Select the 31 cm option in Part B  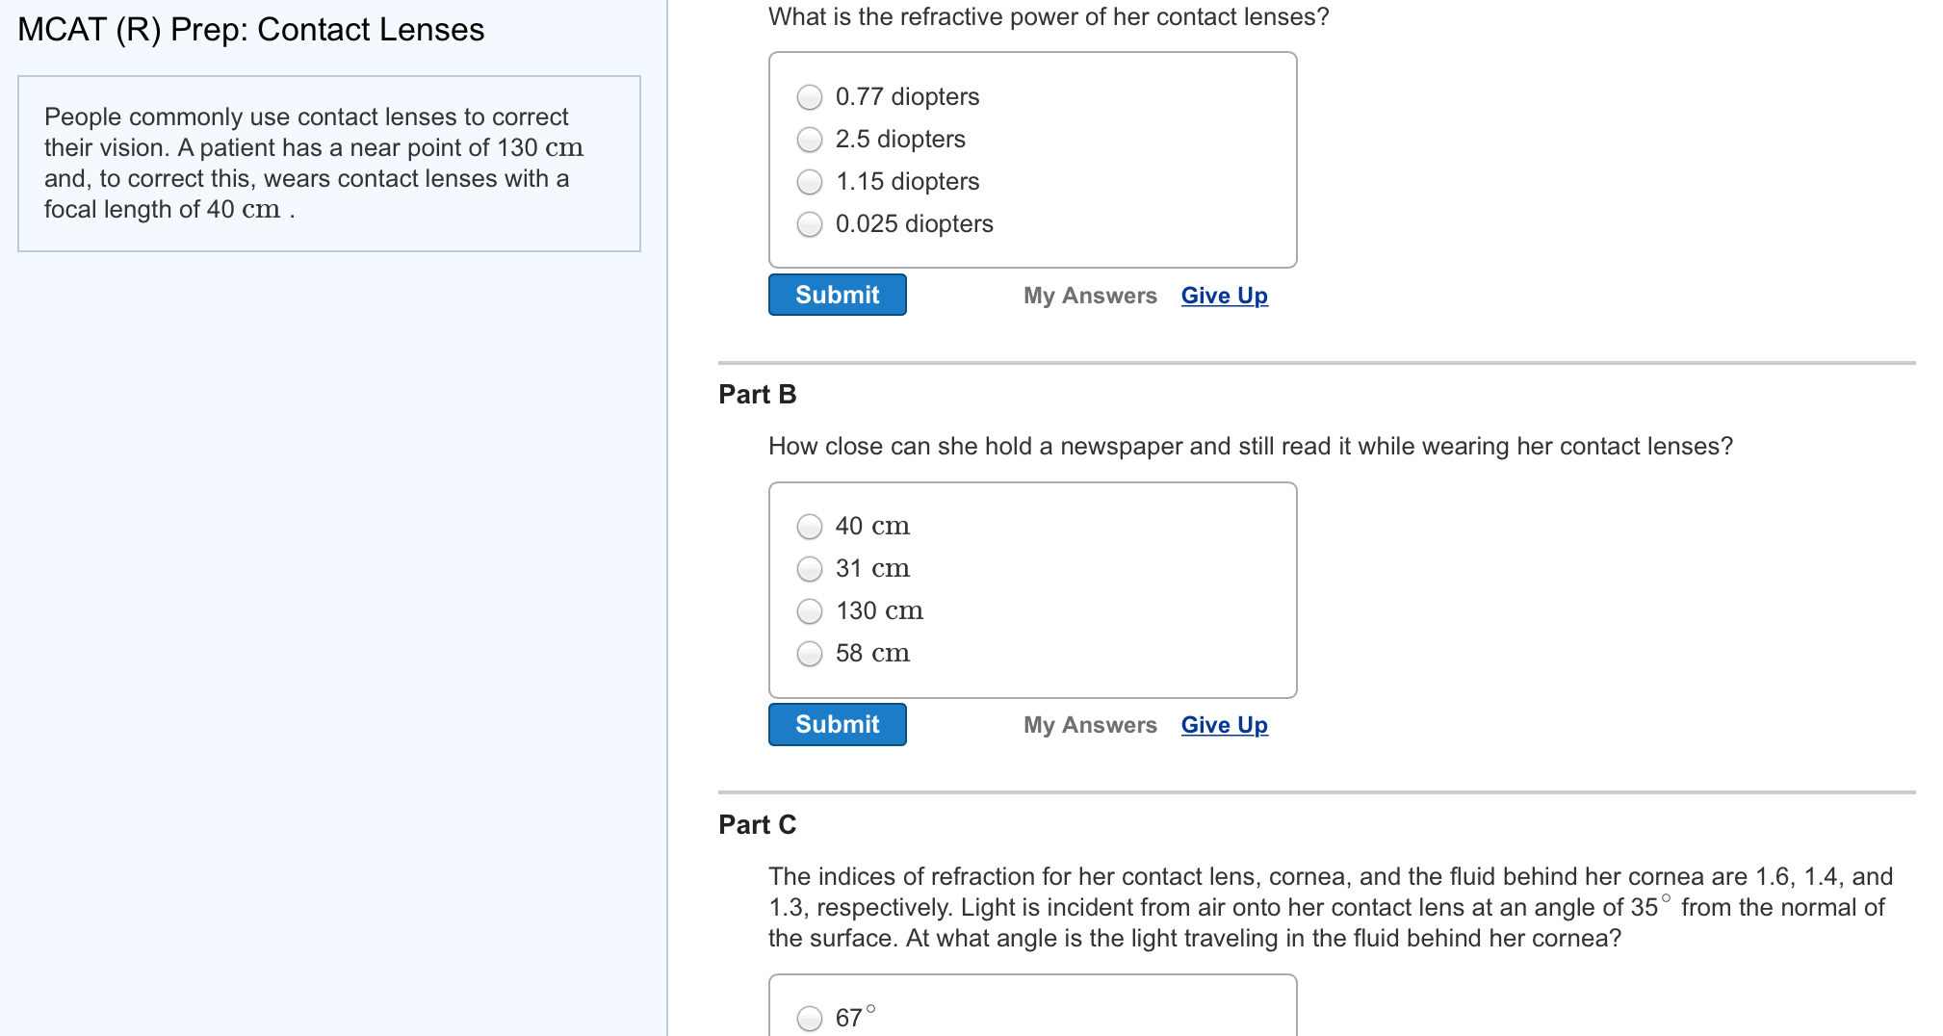pos(809,569)
